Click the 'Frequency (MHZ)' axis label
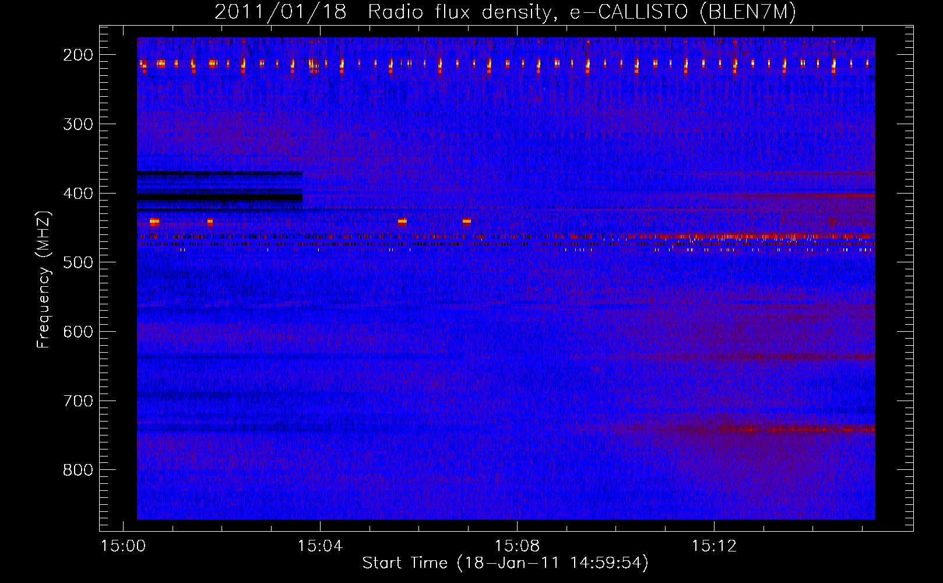 pyautogui.click(x=44, y=279)
